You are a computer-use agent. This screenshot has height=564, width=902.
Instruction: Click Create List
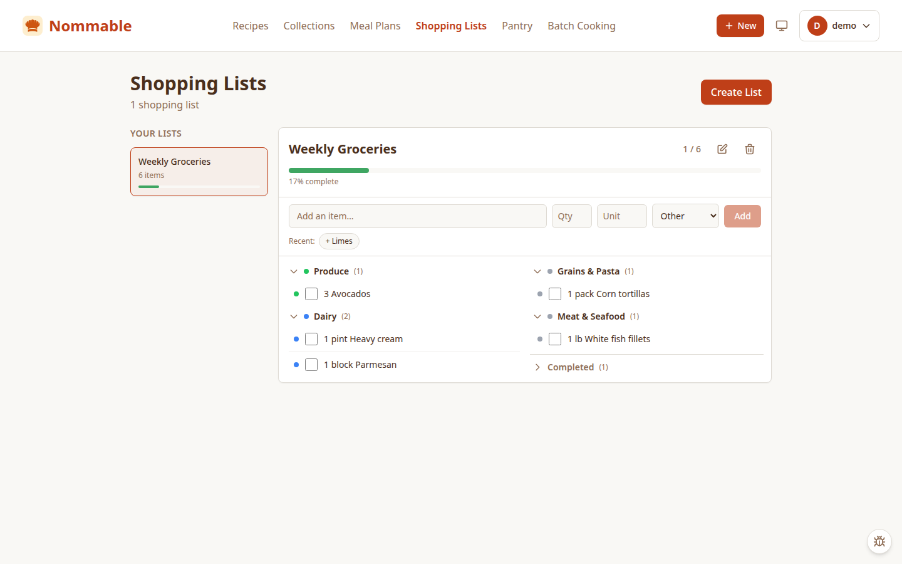[736, 92]
